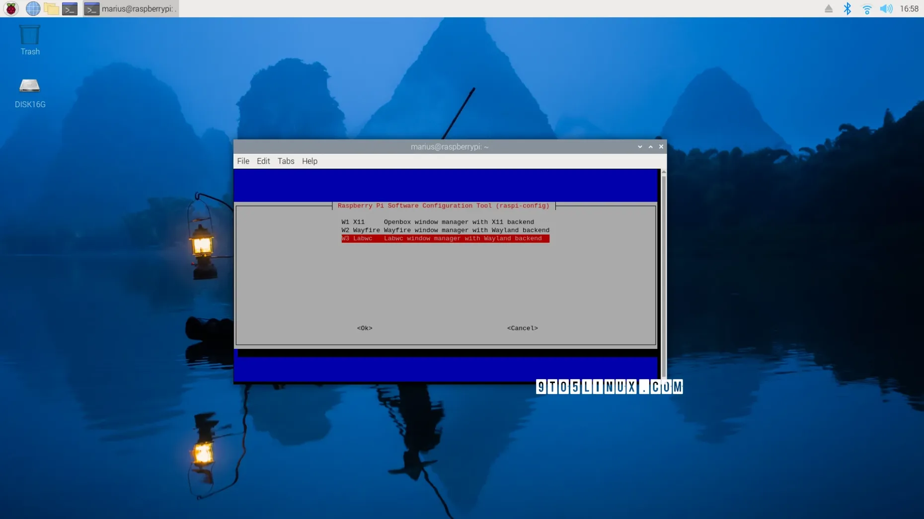Launch the web browser globe icon
This screenshot has height=519, width=924.
coord(33,8)
